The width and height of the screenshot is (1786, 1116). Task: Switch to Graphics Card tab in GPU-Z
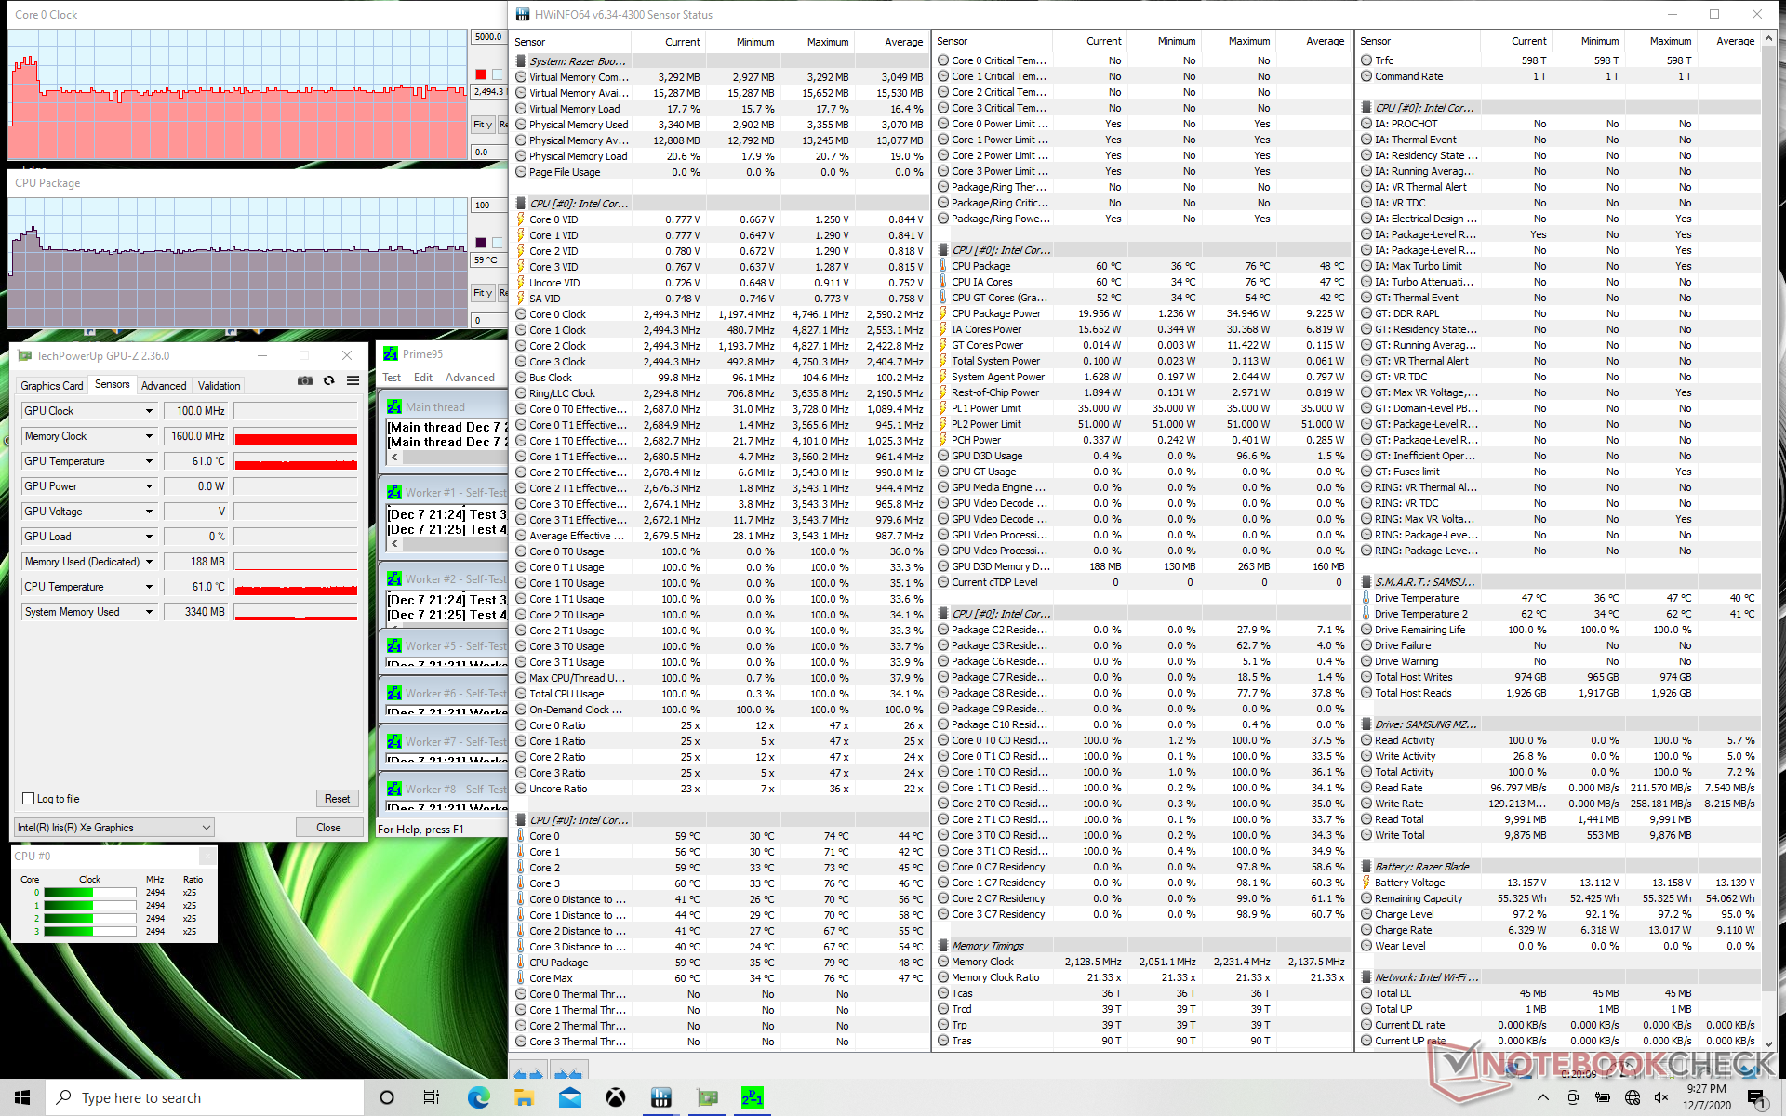[52, 385]
